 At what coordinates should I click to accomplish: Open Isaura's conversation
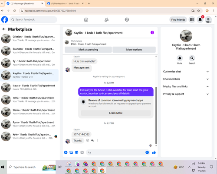[30, 87]
